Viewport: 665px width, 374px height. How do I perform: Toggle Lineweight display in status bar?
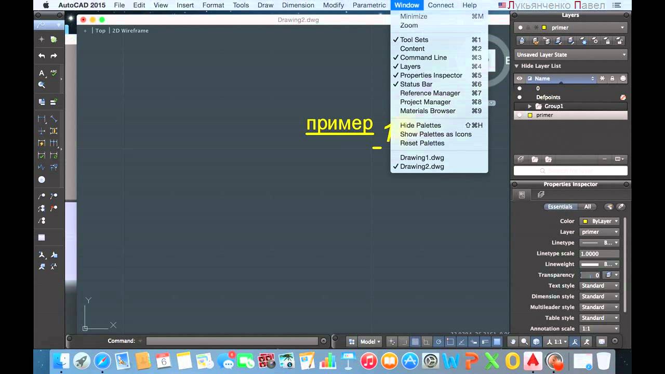[x=485, y=341]
